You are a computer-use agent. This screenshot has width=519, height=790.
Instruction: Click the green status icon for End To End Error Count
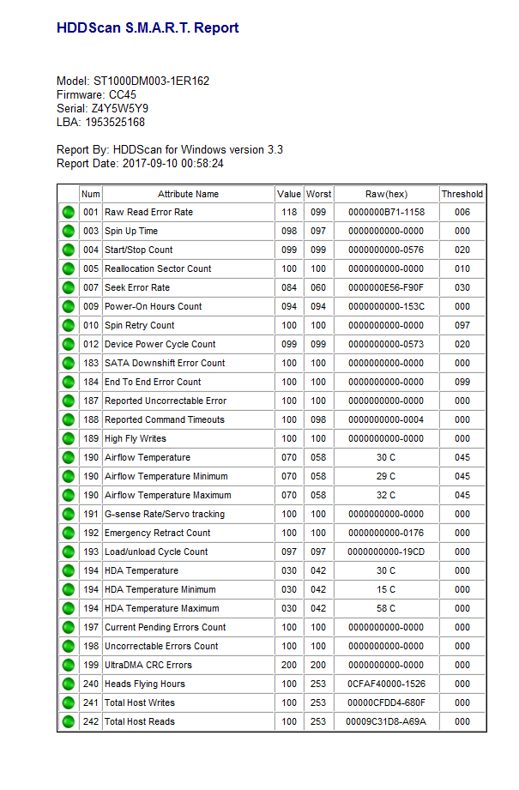click(x=69, y=383)
